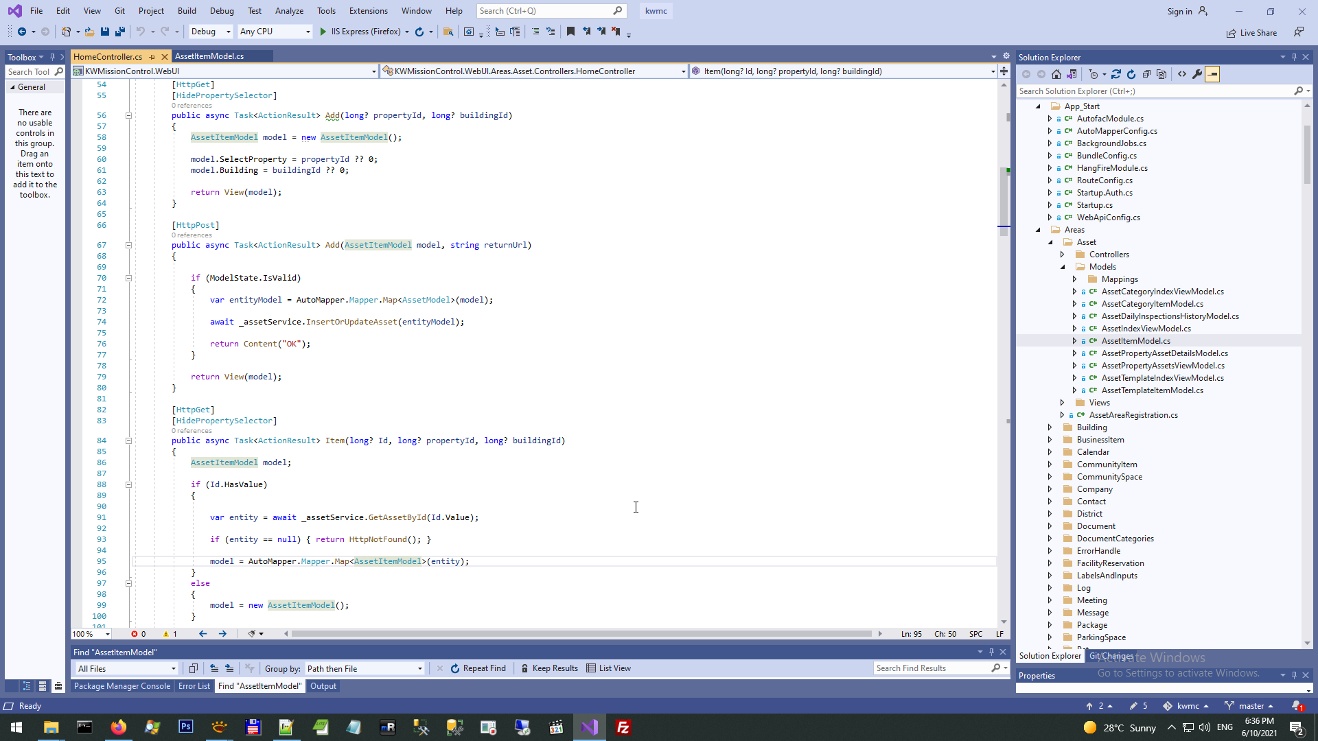Click Sync with Active Document icon

pos(1116,74)
